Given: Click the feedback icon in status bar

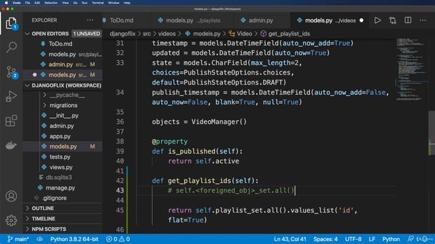Looking at the screenshot, I should (x=411, y=239).
